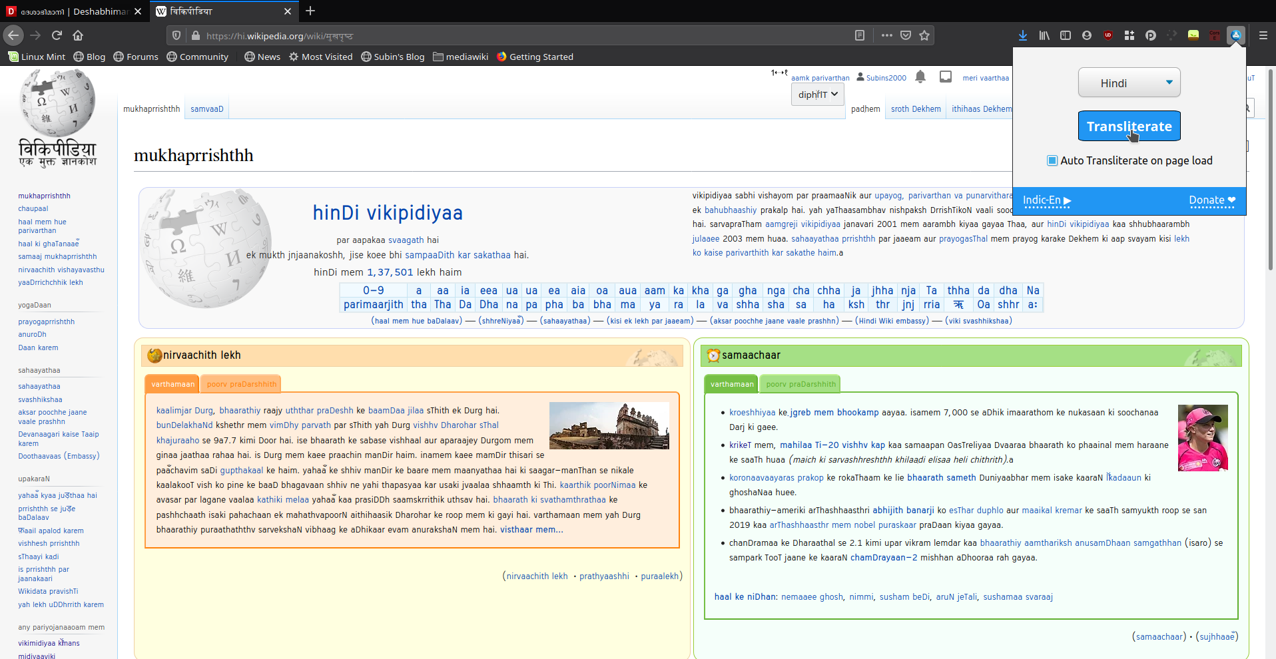Open ithihaas Dekhem history tab

(x=981, y=109)
